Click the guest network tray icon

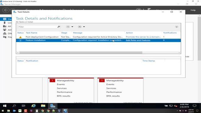point(171,106)
